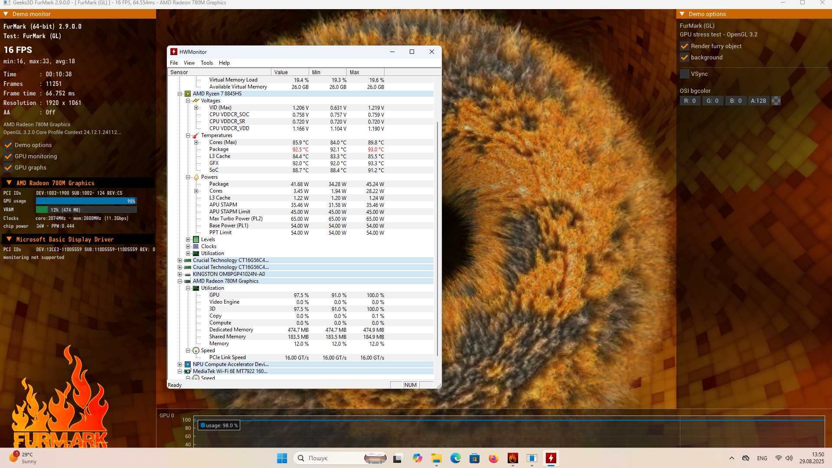
Task: Open Task View from the taskbar
Action: [398, 458]
